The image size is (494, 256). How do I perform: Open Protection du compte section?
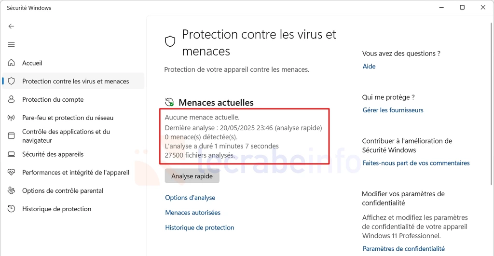53,99
